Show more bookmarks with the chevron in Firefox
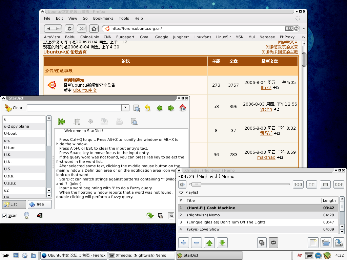The width and height of the screenshot is (347, 260). 303,37
